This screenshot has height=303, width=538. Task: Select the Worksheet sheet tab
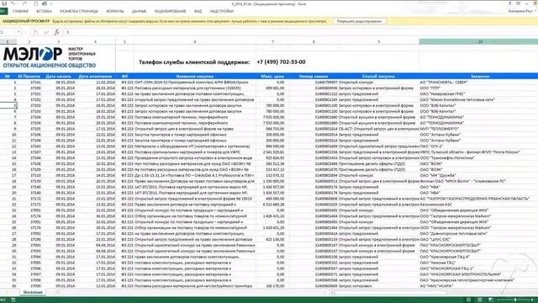coord(33,292)
